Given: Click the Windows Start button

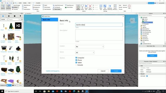Looking at the screenshot, I should 2,91.
